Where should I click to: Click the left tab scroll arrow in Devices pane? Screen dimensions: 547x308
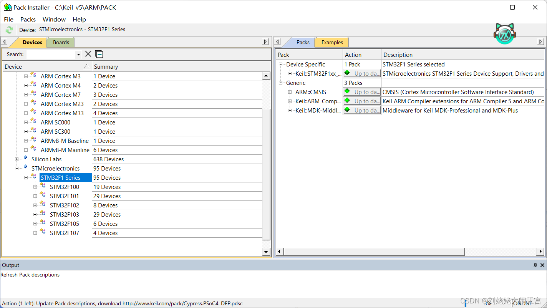(x=4, y=42)
